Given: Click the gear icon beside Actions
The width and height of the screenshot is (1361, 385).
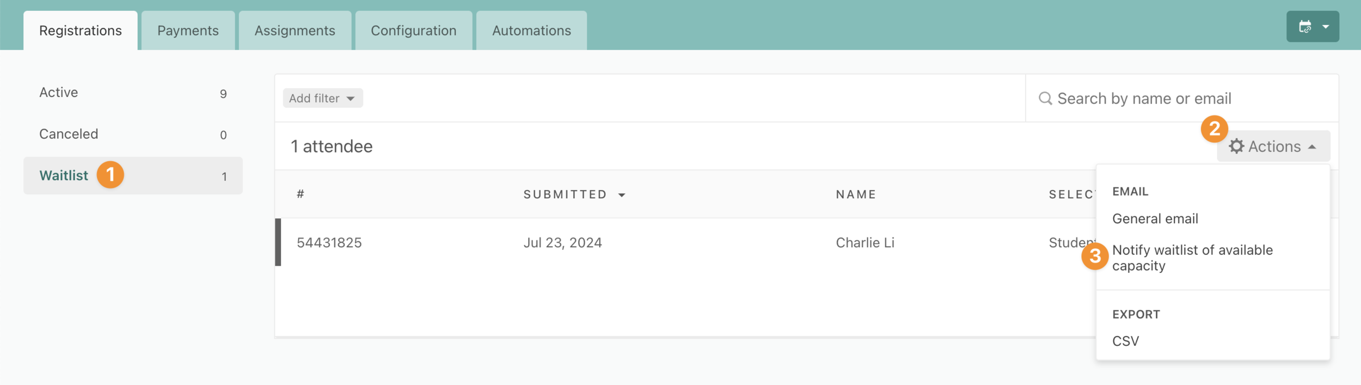Looking at the screenshot, I should pos(1236,146).
